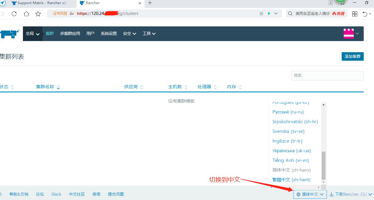Bookmark this page using the star icon

(38, 13)
